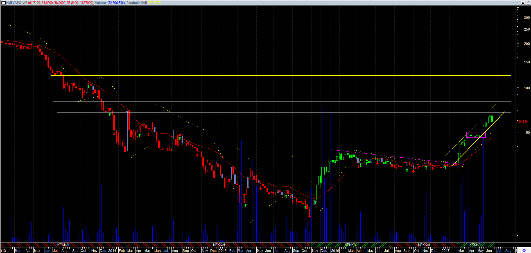Screen dimensions: 531x253
Task: Click the Parabolic SAR indicator label
Action: coord(137,3)
